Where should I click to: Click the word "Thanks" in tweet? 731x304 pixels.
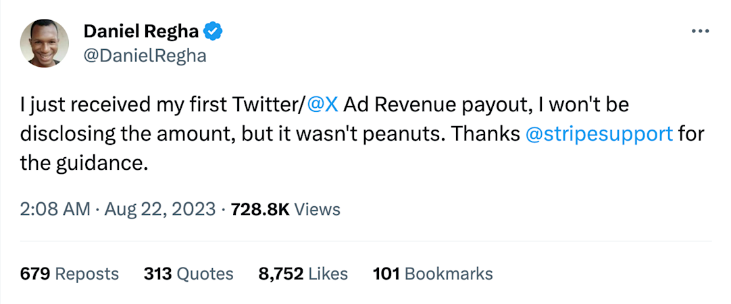(x=485, y=133)
